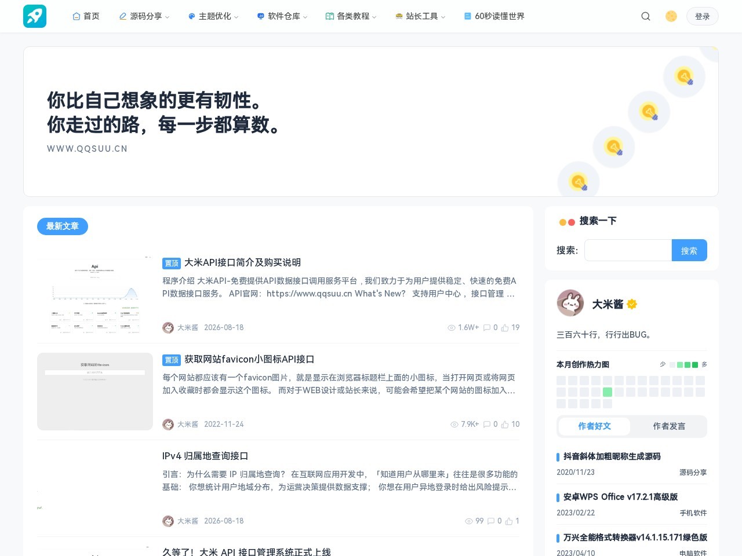Click the rocket site logo
Image resolution: width=742 pixels, height=556 pixels.
[35, 16]
